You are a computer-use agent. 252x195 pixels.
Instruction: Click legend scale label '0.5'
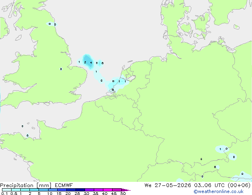(14, 193)
